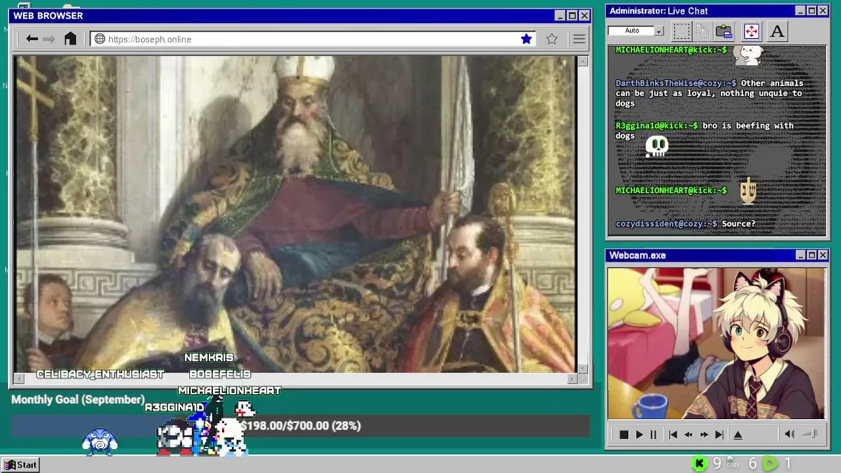Open the Auto dropdown in Live Chat
Image resolution: width=841 pixels, height=473 pixels.
(659, 31)
